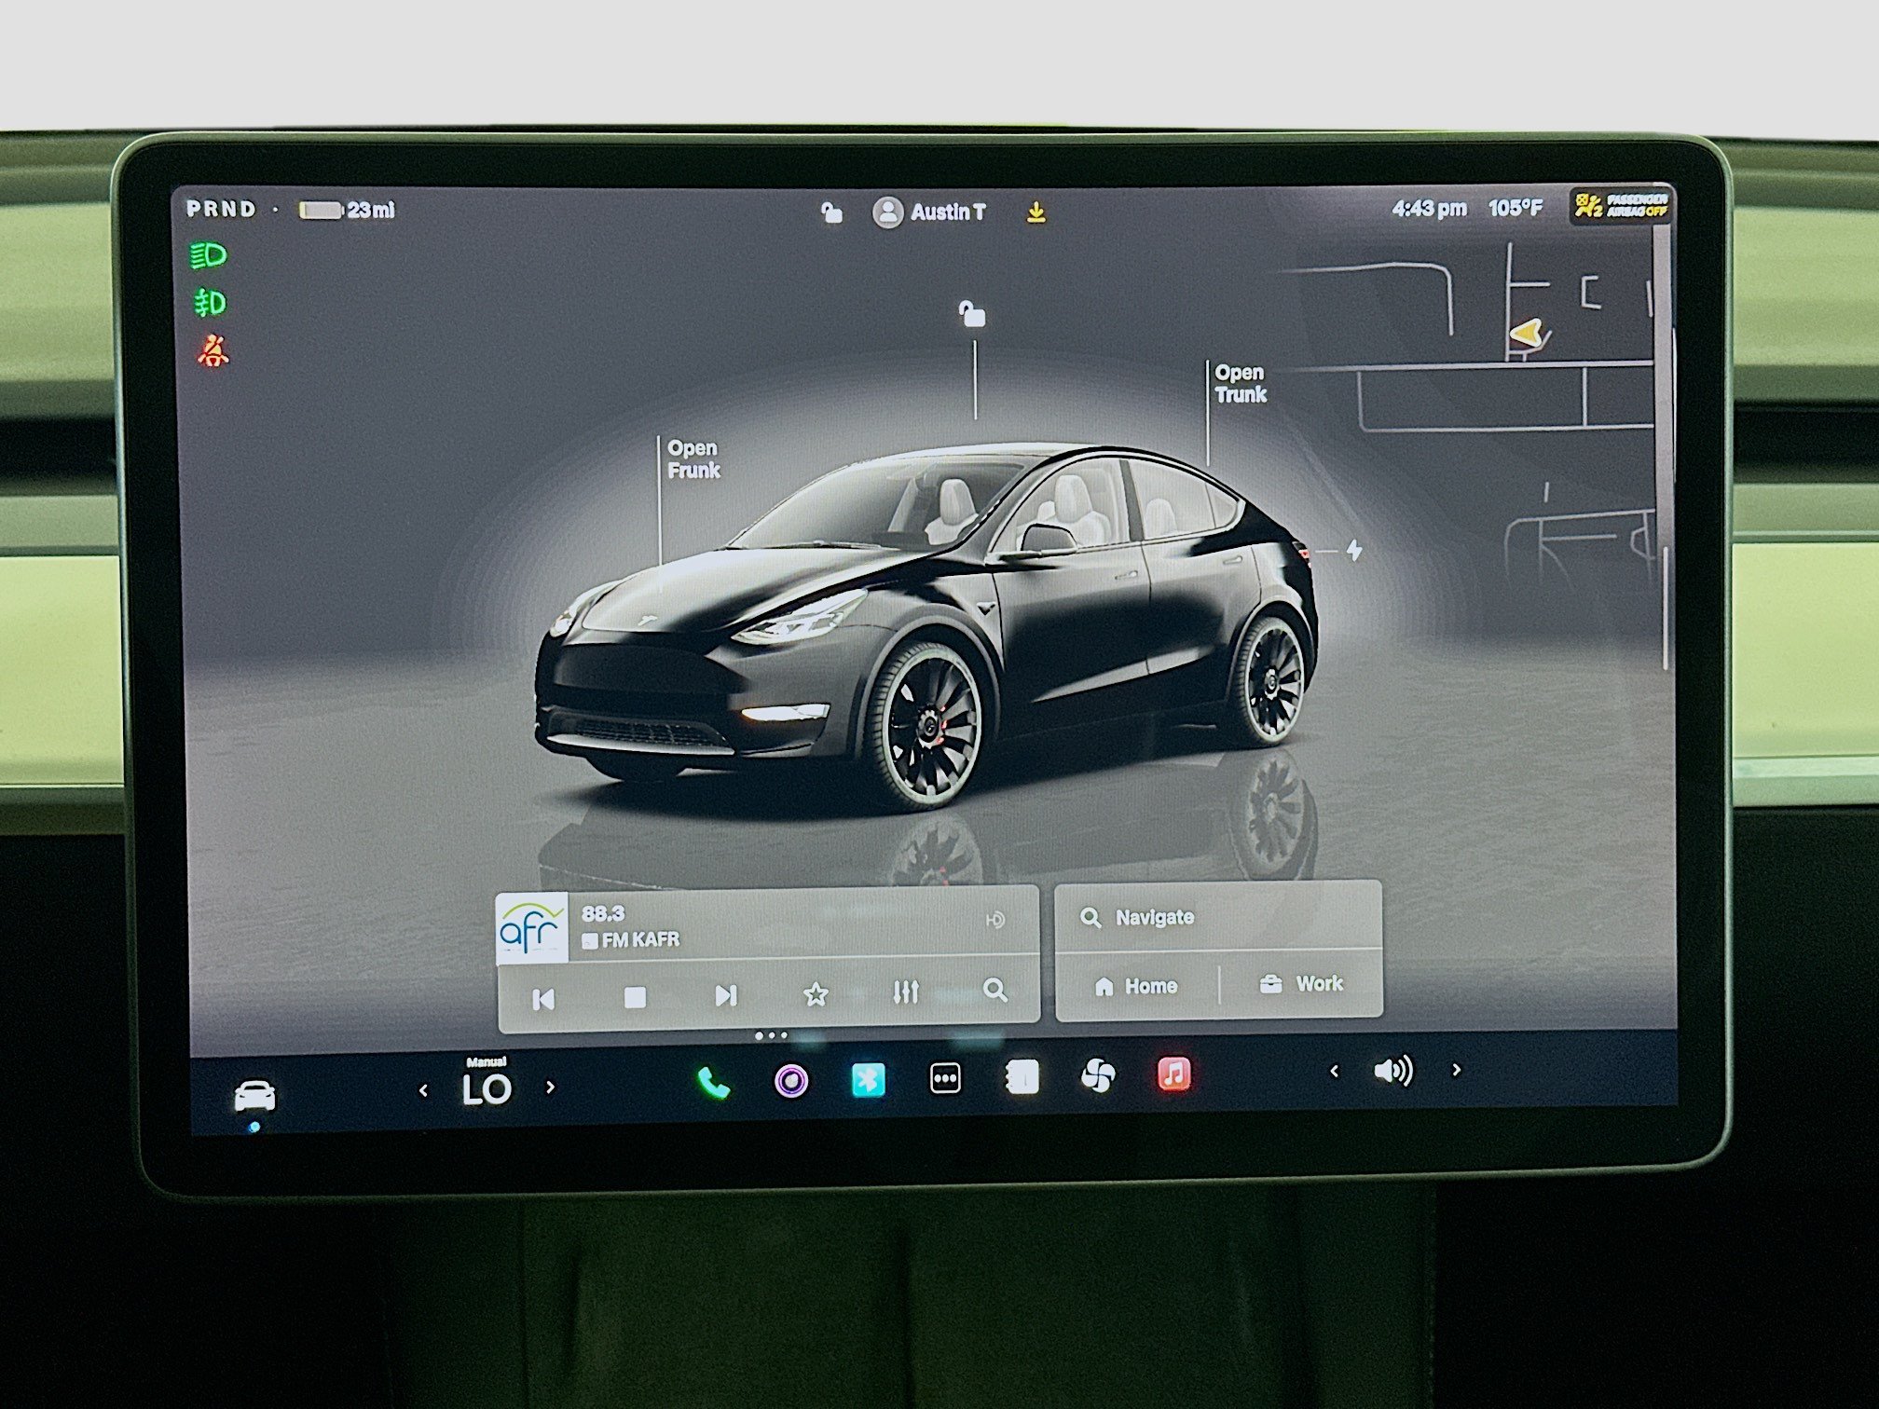The width and height of the screenshot is (1879, 1409).
Task: Skip to previous radio station
Action: 543,999
